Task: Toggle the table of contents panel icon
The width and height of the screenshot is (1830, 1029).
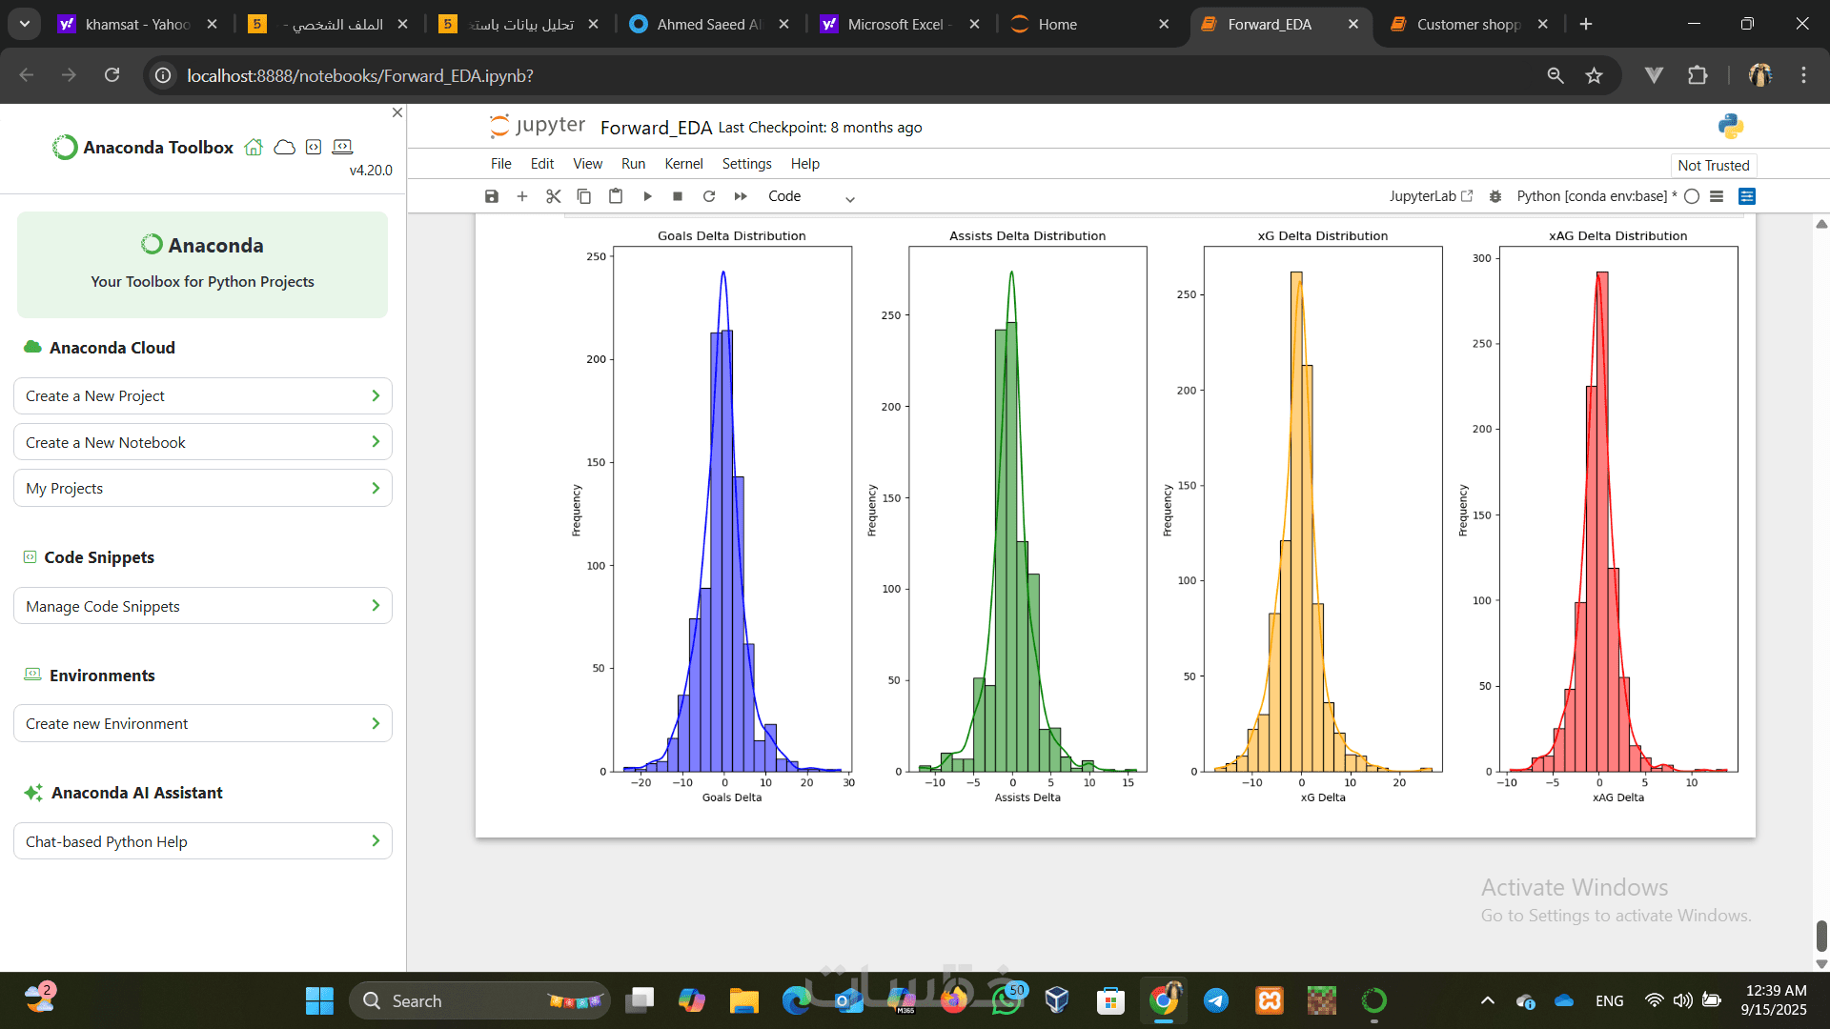Action: coord(1717,196)
